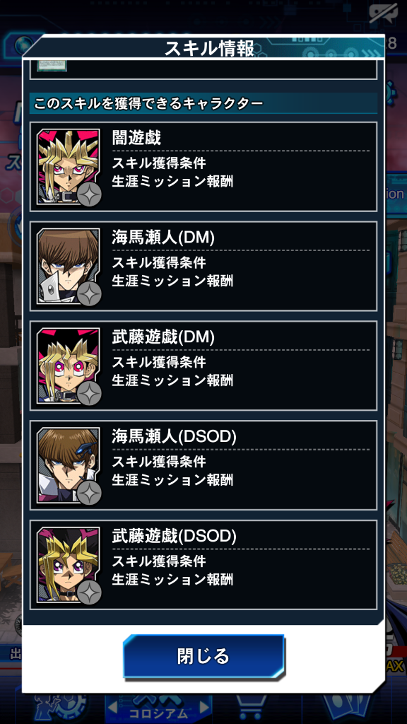Click the このスキルを獲得できるキャラクター section header
The height and width of the screenshot is (724, 407).
pos(203,103)
